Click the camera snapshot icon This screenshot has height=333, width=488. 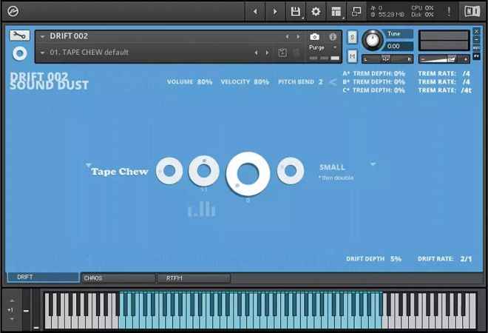[x=315, y=37]
